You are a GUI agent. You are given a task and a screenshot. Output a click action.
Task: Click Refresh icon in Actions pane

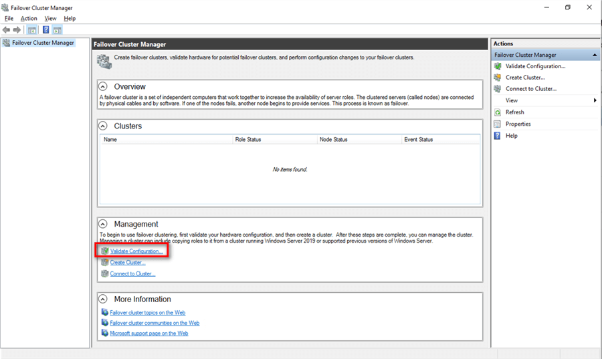tap(498, 112)
